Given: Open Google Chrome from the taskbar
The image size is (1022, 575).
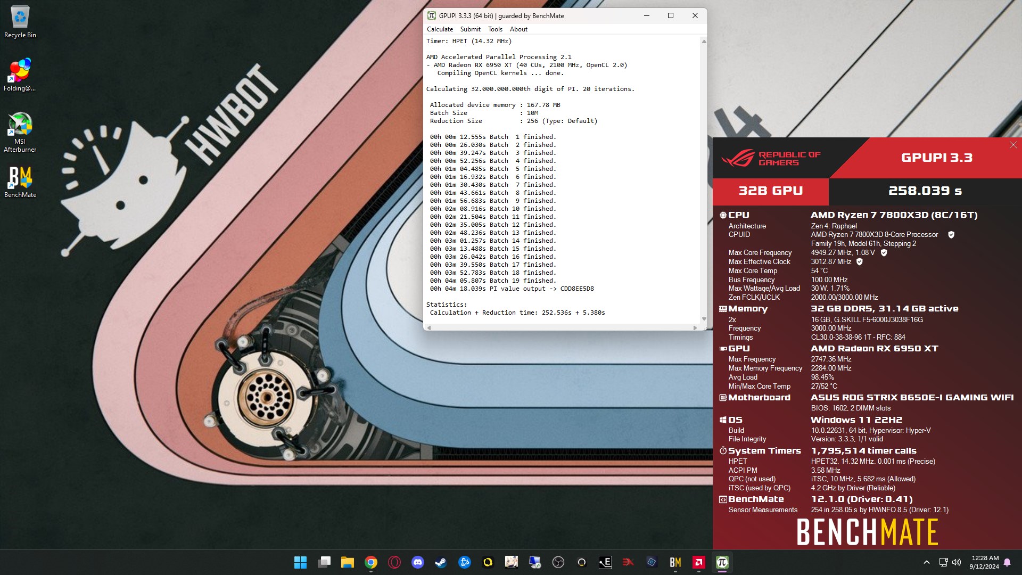Looking at the screenshot, I should [x=371, y=562].
